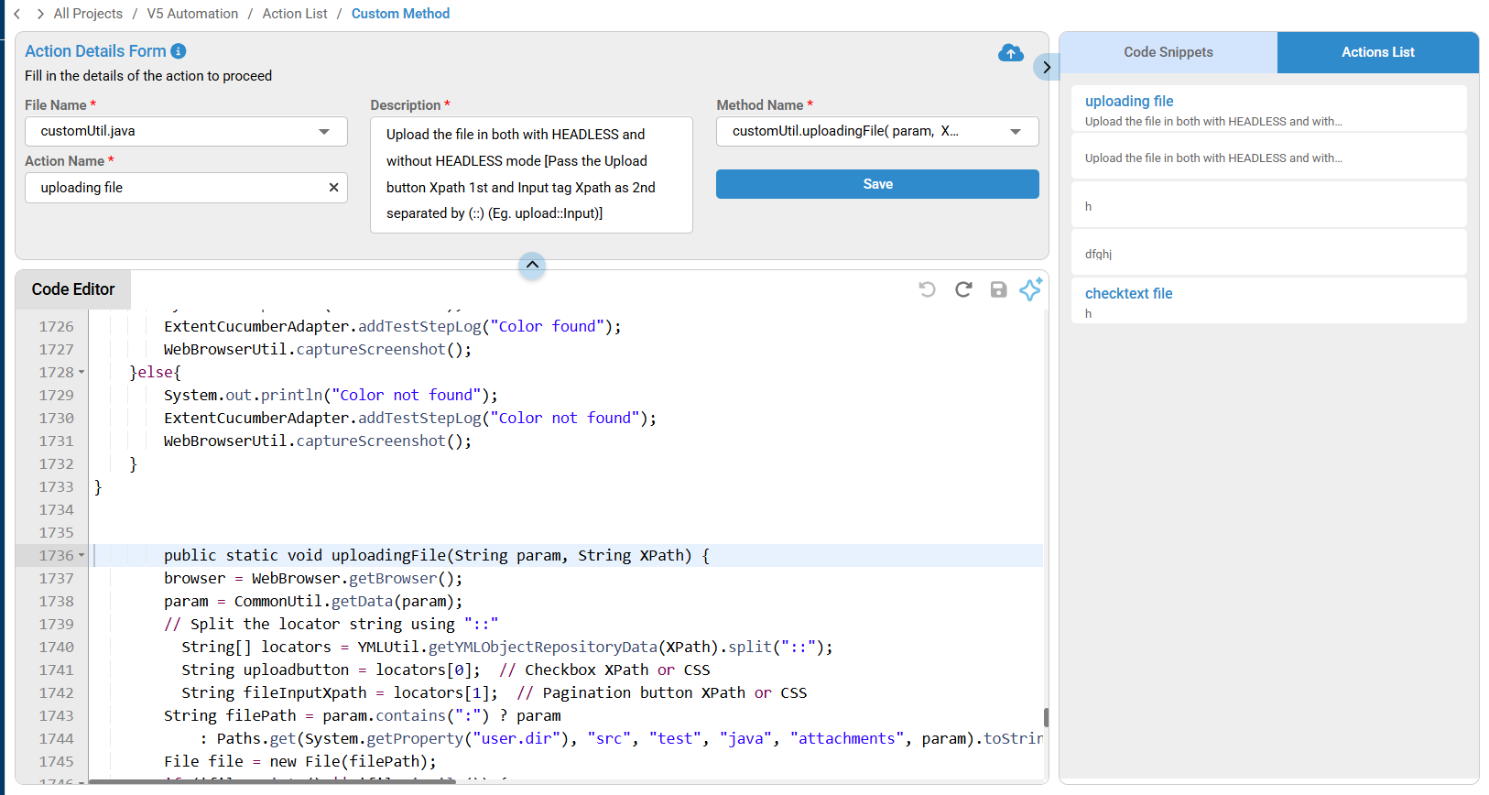The width and height of the screenshot is (1489, 795).
Task: Open the Method Name dropdown
Action: coord(1015,132)
